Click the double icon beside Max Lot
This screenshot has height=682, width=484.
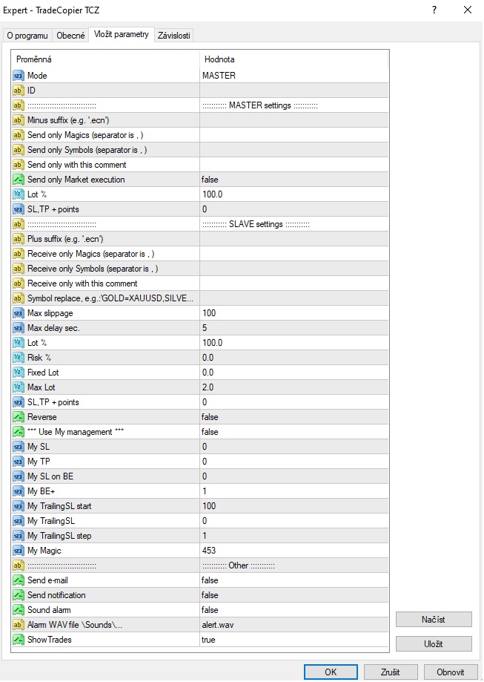19,387
